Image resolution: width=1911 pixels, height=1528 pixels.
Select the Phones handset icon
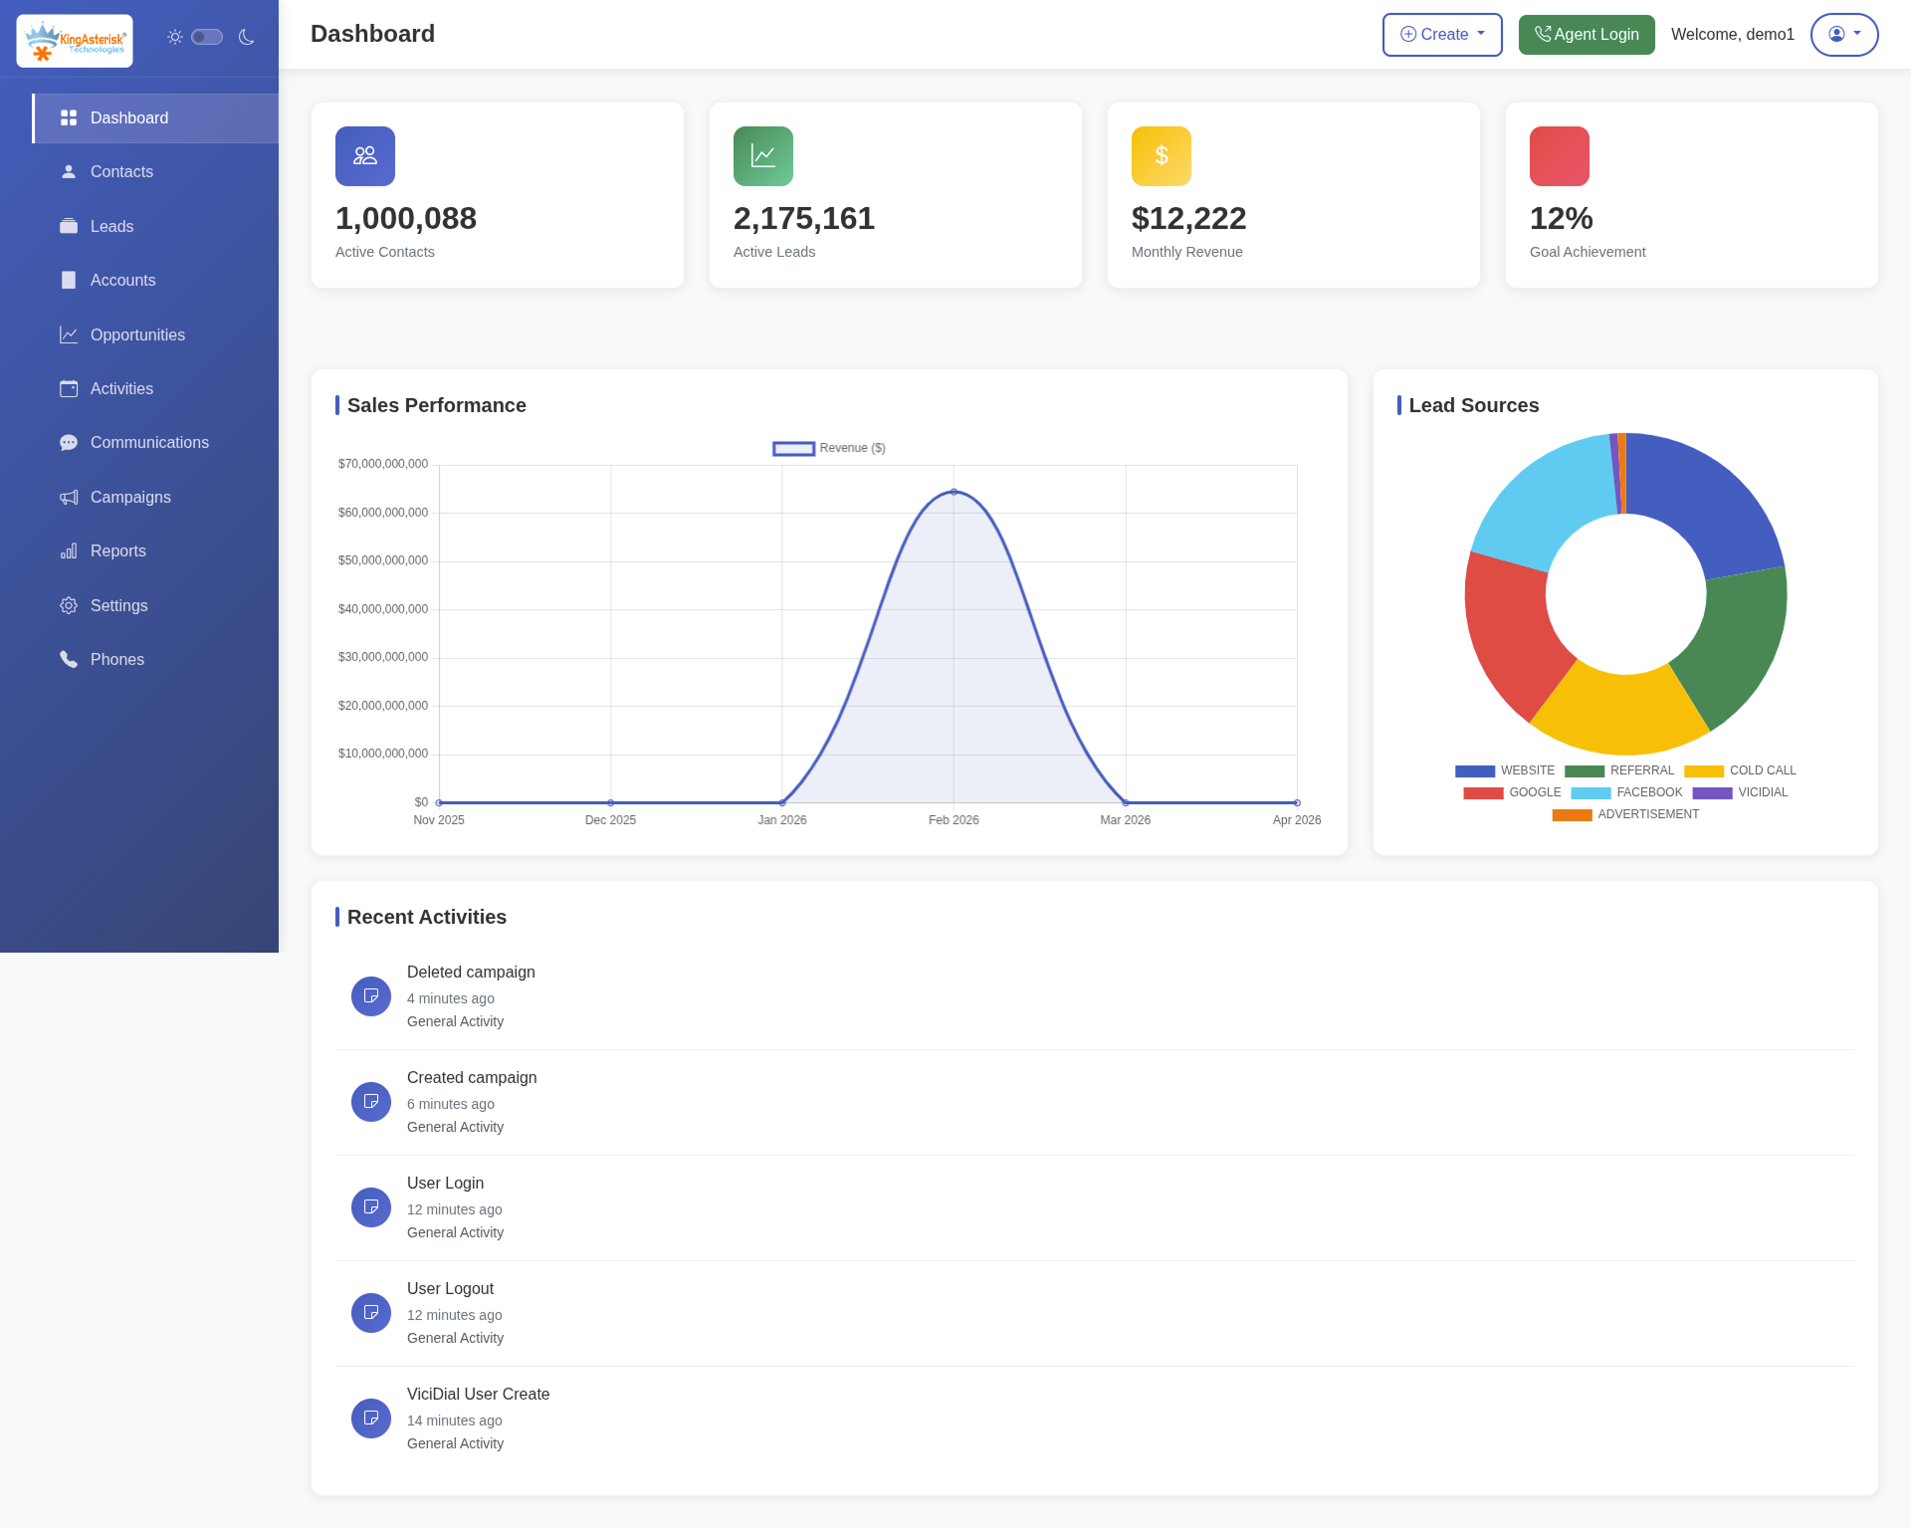tap(69, 659)
